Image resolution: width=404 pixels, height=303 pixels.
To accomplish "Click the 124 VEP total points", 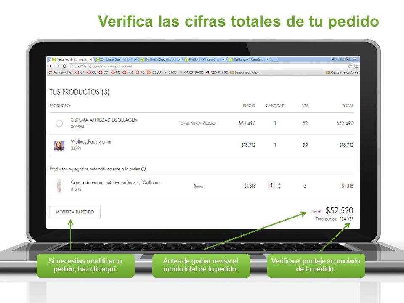I will [x=346, y=219].
